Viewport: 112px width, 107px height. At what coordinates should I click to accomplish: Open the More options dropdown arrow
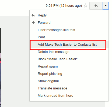pyautogui.click(x=106, y=6)
